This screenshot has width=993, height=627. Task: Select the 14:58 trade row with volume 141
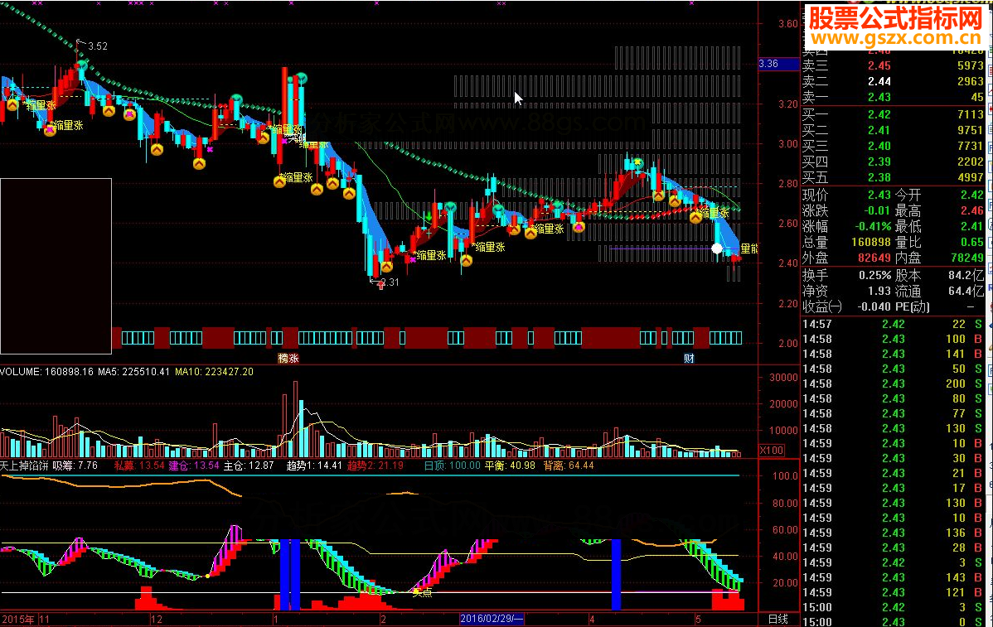click(x=894, y=354)
